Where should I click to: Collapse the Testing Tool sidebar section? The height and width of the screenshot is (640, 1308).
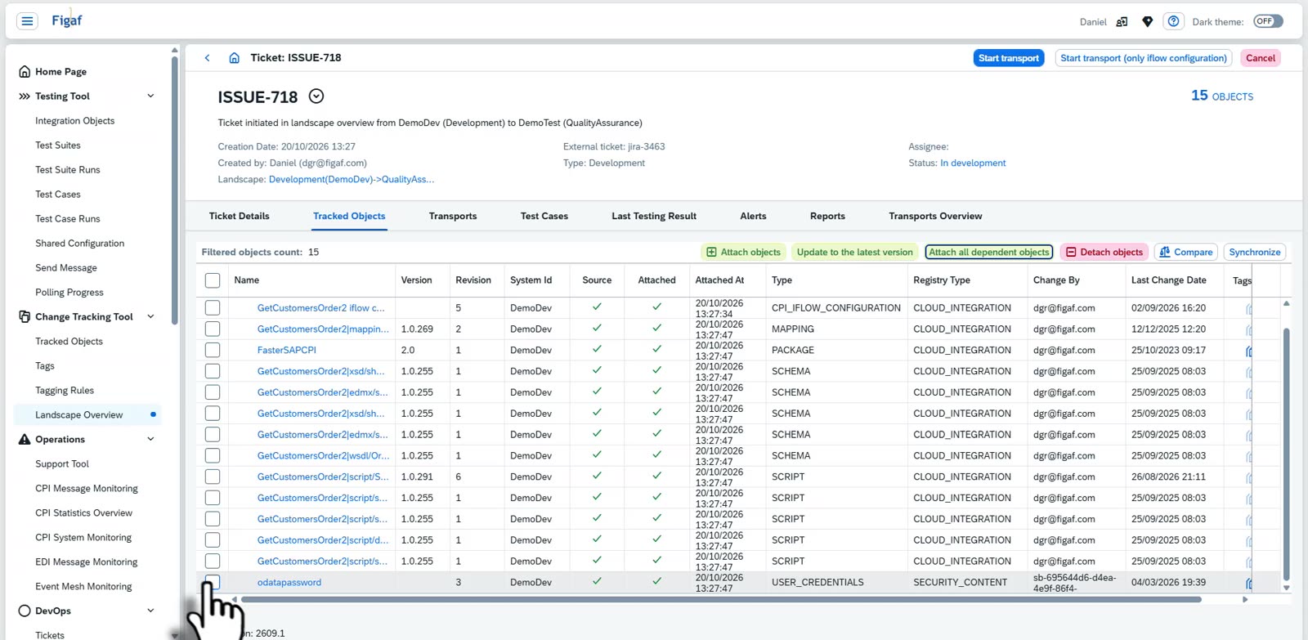[150, 96]
